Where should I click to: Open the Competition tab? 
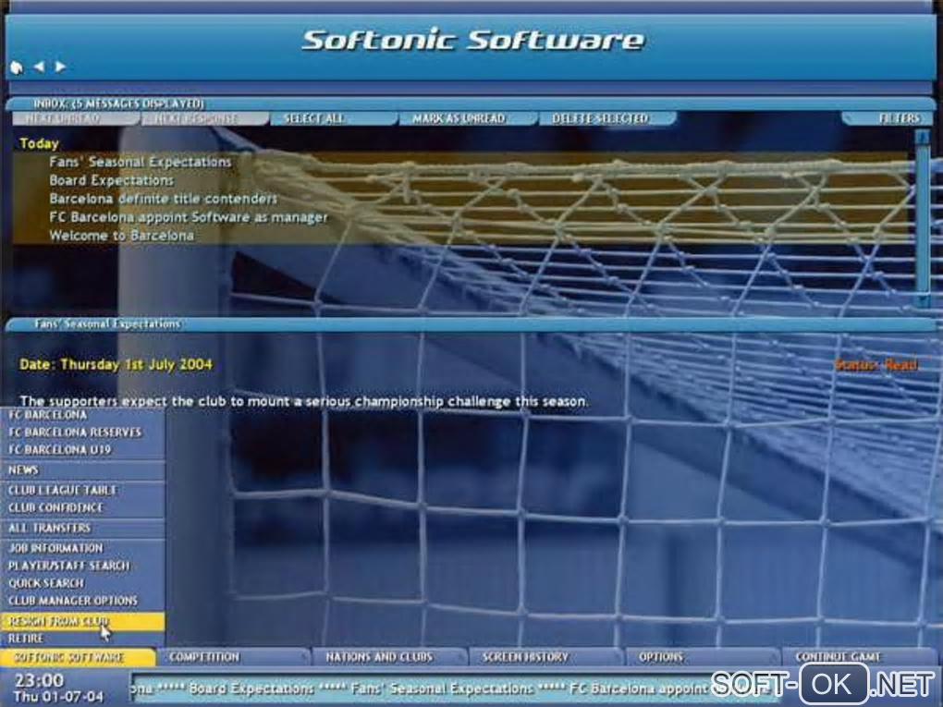coord(235,657)
